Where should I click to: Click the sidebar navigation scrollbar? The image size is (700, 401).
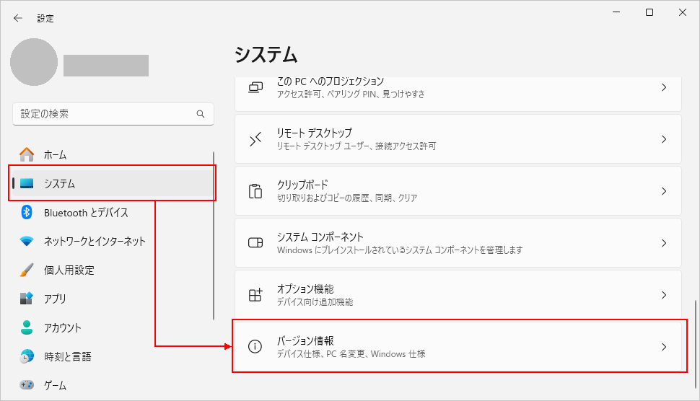(214, 236)
